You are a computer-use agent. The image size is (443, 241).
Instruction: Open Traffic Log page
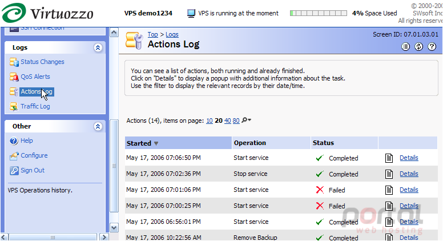[35, 107]
